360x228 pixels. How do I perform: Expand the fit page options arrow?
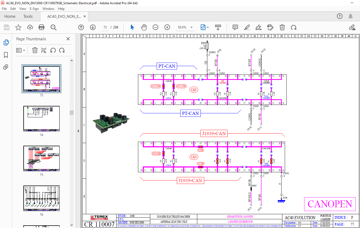tap(208, 27)
